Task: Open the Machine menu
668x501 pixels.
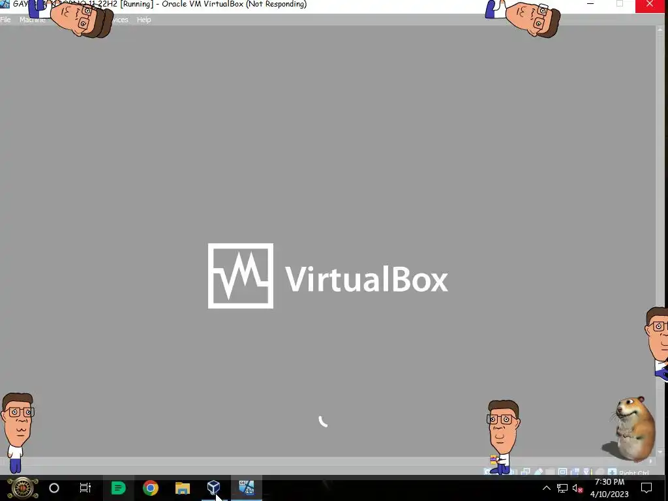Action: tap(32, 20)
